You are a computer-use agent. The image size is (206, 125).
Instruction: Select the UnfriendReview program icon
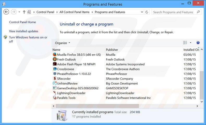pos(55,83)
